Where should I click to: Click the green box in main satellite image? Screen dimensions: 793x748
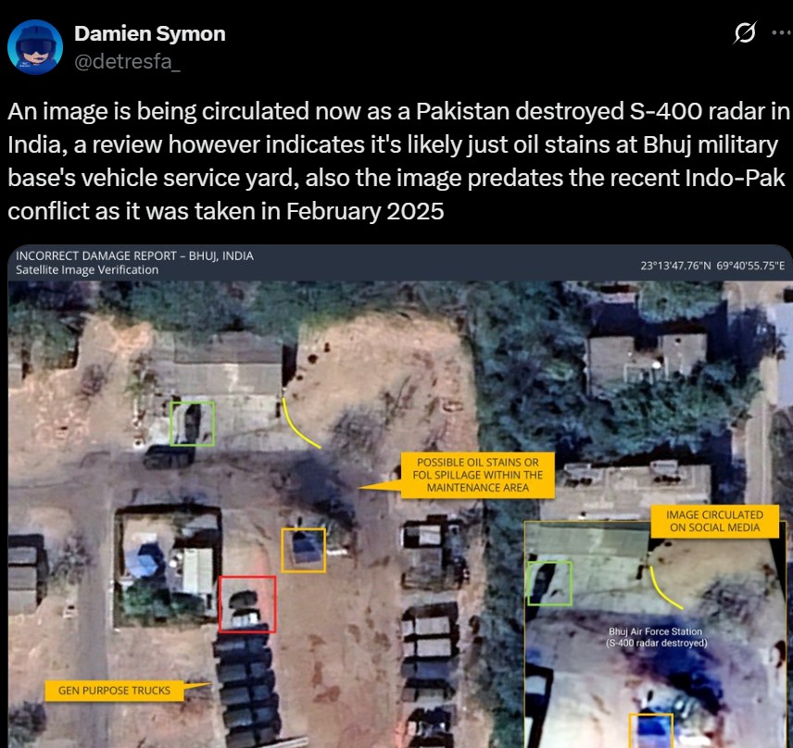[x=193, y=423]
